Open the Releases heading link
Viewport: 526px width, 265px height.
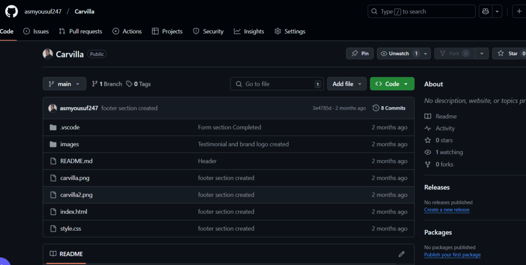437,188
